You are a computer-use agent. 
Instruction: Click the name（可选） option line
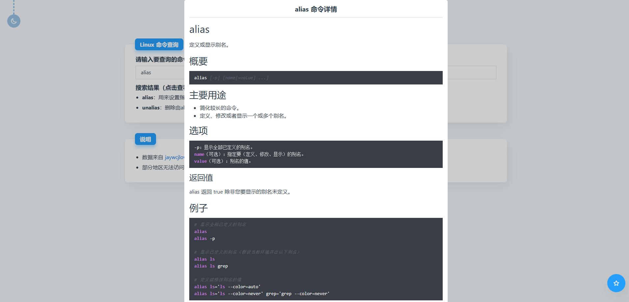coord(249,154)
